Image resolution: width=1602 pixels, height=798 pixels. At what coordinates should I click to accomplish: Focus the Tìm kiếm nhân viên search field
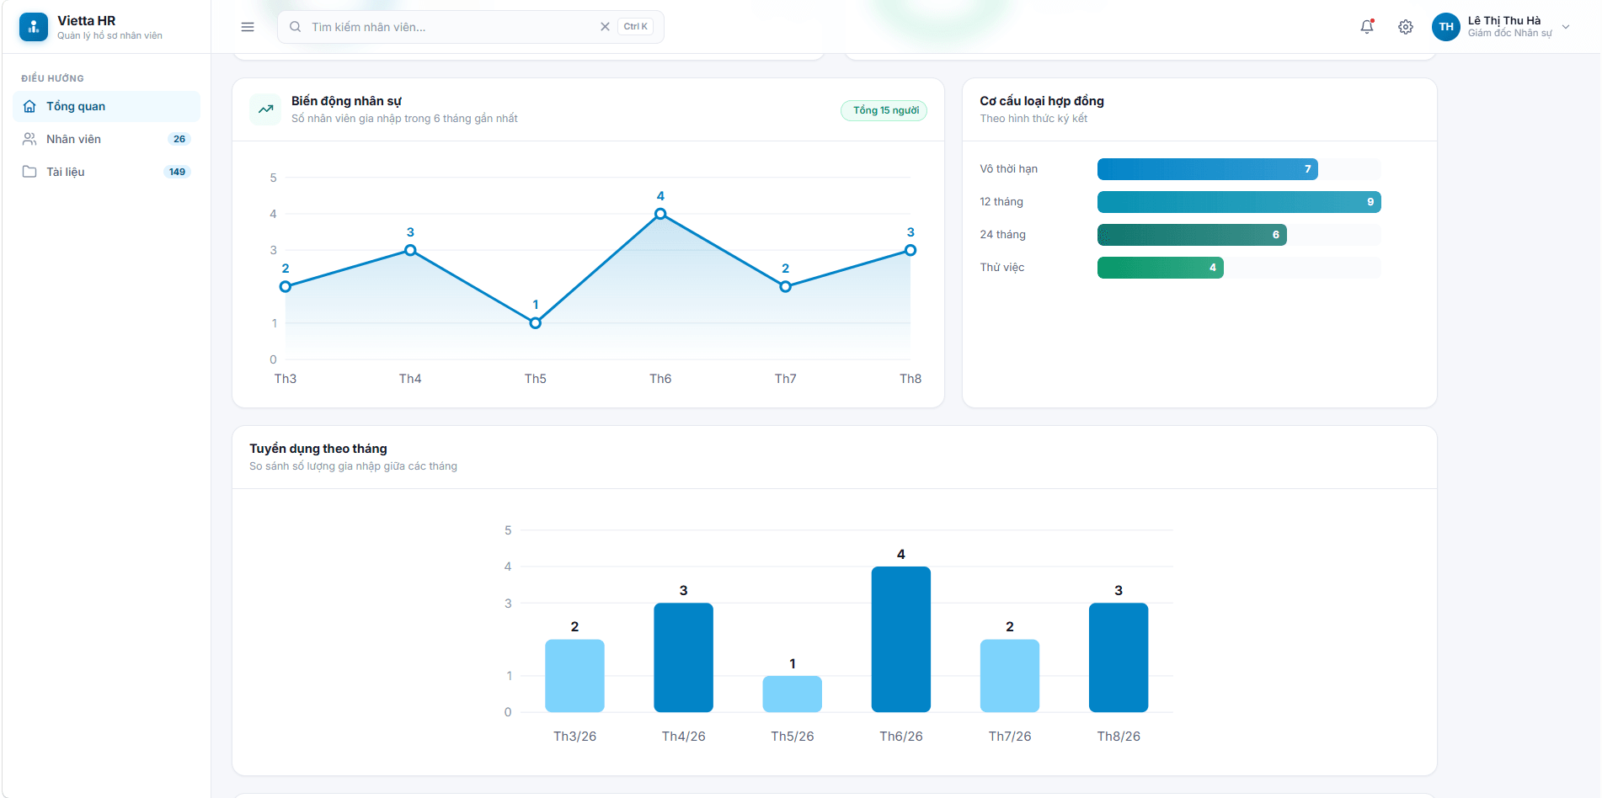pos(471,27)
